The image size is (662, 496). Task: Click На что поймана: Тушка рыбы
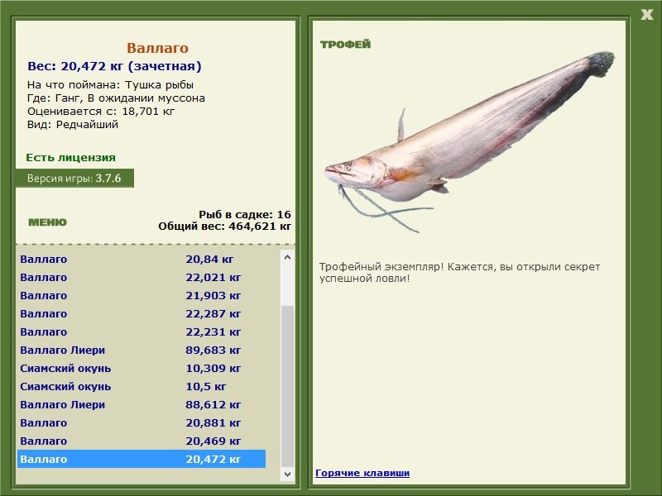pos(110,85)
